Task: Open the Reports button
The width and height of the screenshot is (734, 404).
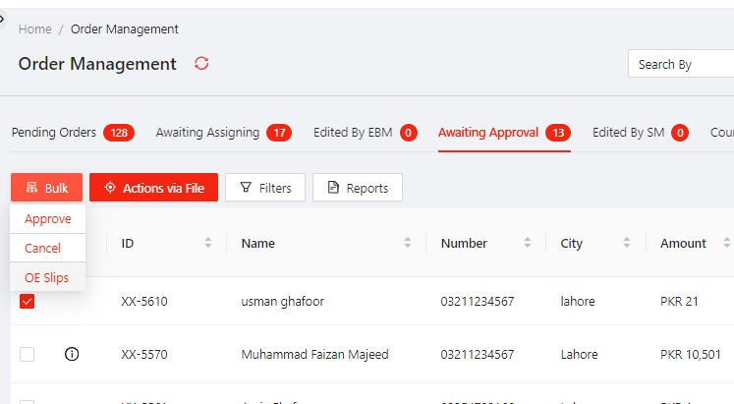Action: 358,188
